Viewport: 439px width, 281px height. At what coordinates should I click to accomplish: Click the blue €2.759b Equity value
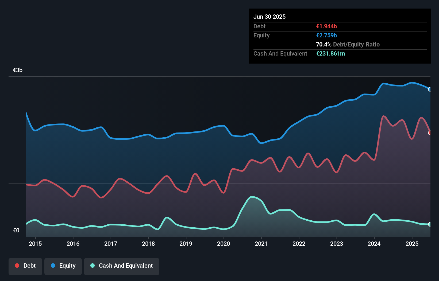pyautogui.click(x=326, y=35)
